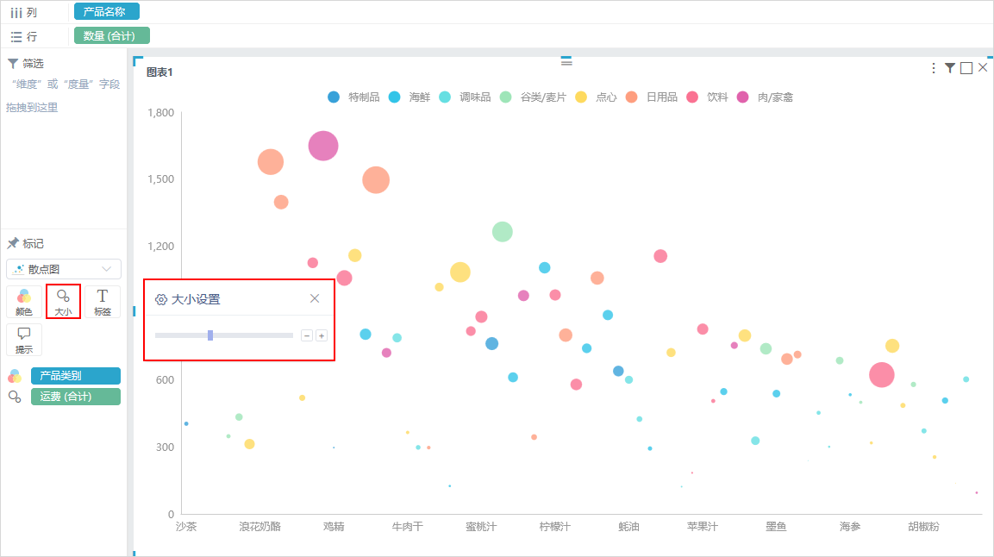Toggle 饮料 legend series
This screenshot has width=994, height=557.
[707, 97]
